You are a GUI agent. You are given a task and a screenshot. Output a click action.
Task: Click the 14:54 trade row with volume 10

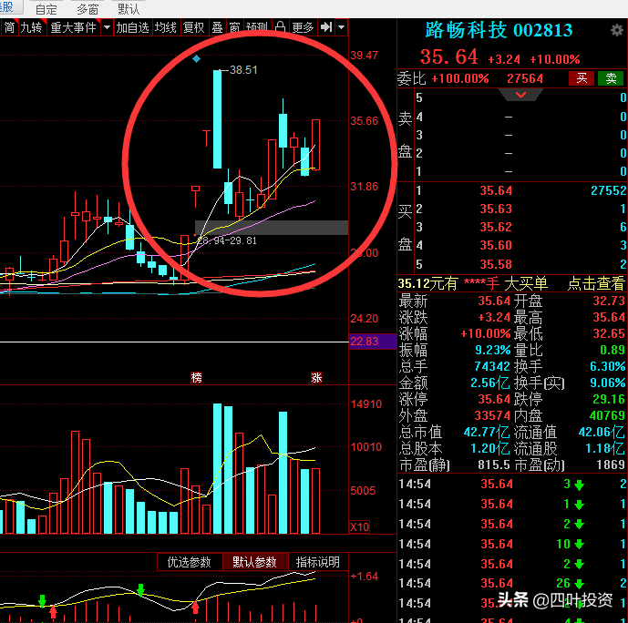coord(512,544)
